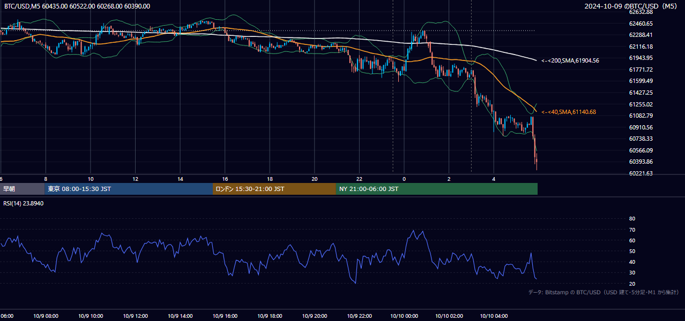Click price axis value 62460.65
685x321 pixels.
tap(641, 24)
